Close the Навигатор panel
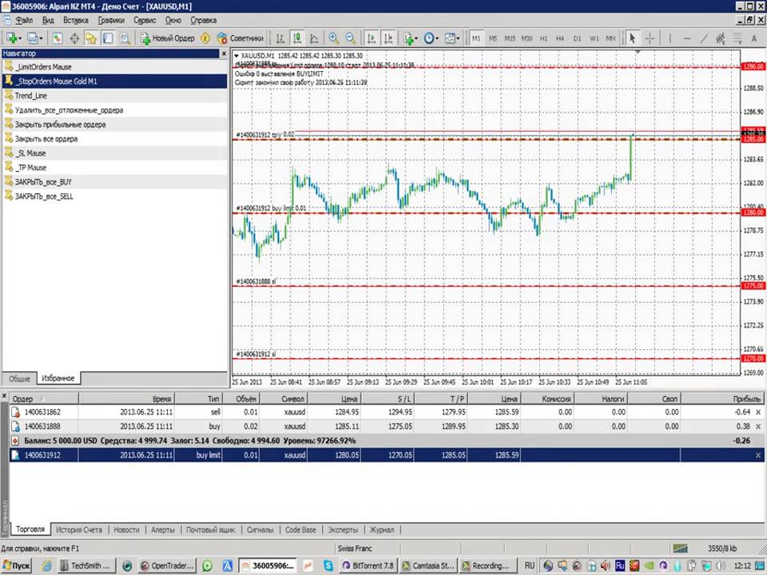This screenshot has width=767, height=575. [x=224, y=54]
